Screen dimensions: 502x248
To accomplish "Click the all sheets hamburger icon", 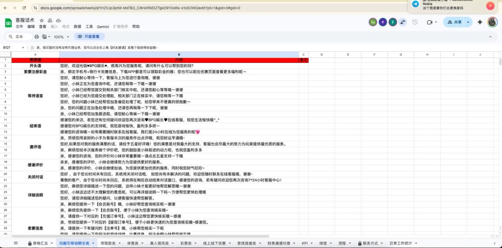I will (15, 243).
